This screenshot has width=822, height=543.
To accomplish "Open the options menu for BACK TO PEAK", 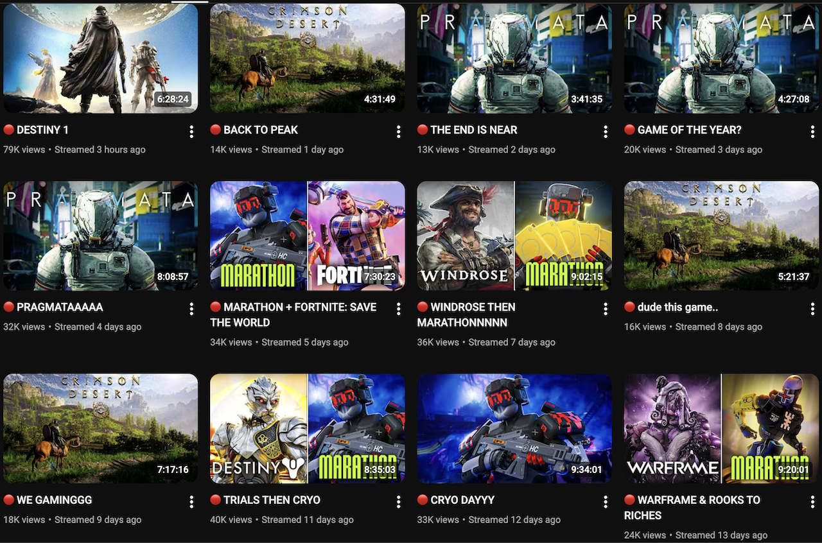I will 398,132.
